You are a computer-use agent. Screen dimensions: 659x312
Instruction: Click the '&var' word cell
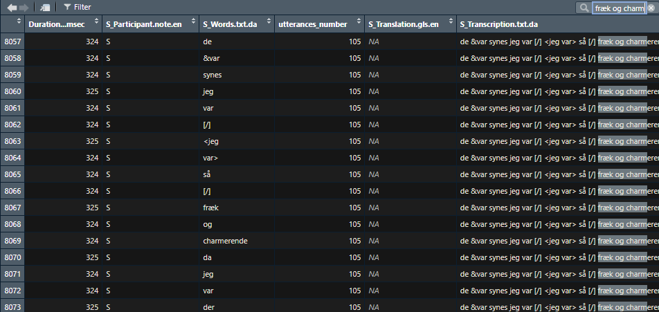tap(210, 58)
